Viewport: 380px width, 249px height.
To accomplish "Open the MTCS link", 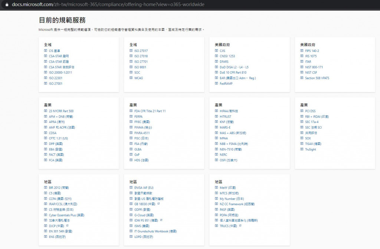I will coord(229,193).
